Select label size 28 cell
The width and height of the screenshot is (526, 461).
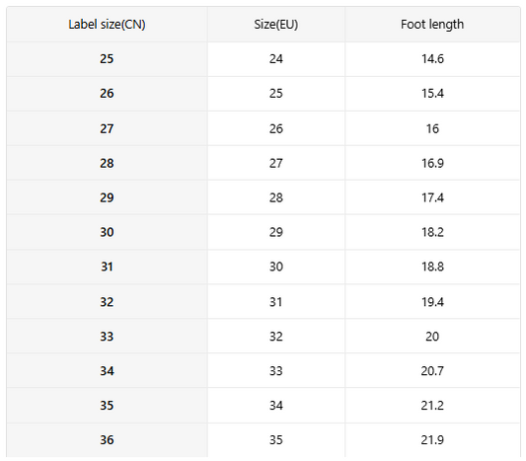coord(107,163)
